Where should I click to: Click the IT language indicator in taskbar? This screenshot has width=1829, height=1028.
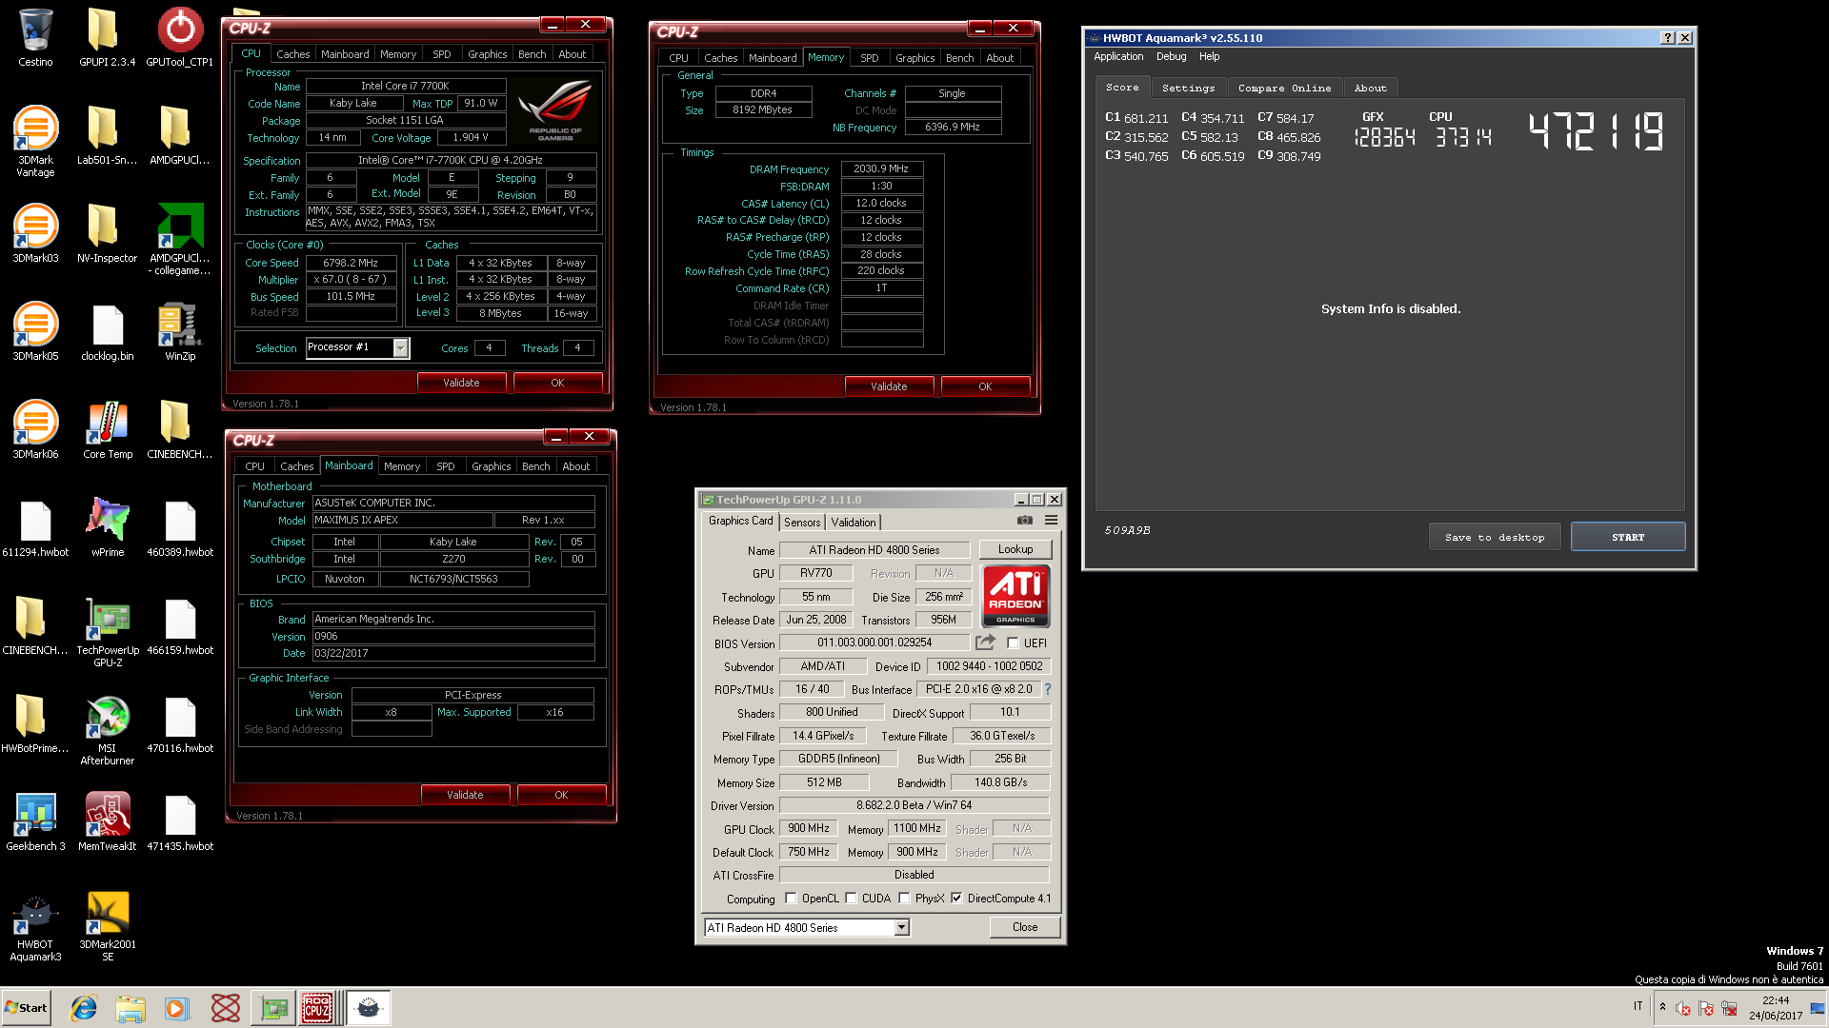pos(1638,1006)
